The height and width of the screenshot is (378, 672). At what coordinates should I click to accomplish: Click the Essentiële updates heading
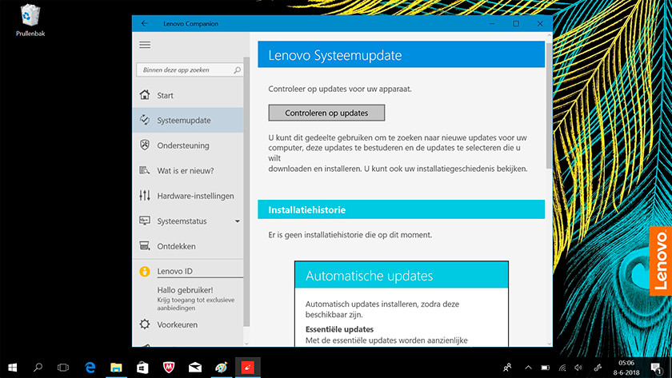339,328
